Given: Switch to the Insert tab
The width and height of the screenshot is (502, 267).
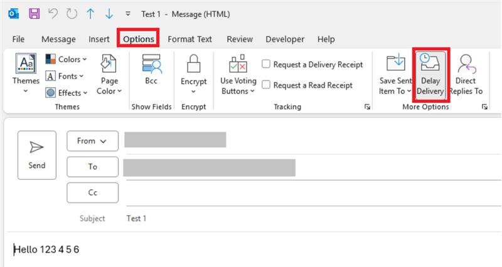Looking at the screenshot, I should pyautogui.click(x=99, y=39).
